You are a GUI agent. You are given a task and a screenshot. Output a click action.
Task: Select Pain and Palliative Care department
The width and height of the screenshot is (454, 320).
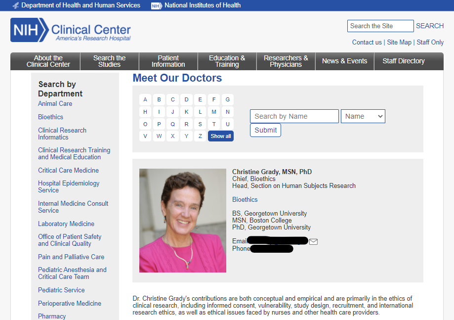[71, 257]
